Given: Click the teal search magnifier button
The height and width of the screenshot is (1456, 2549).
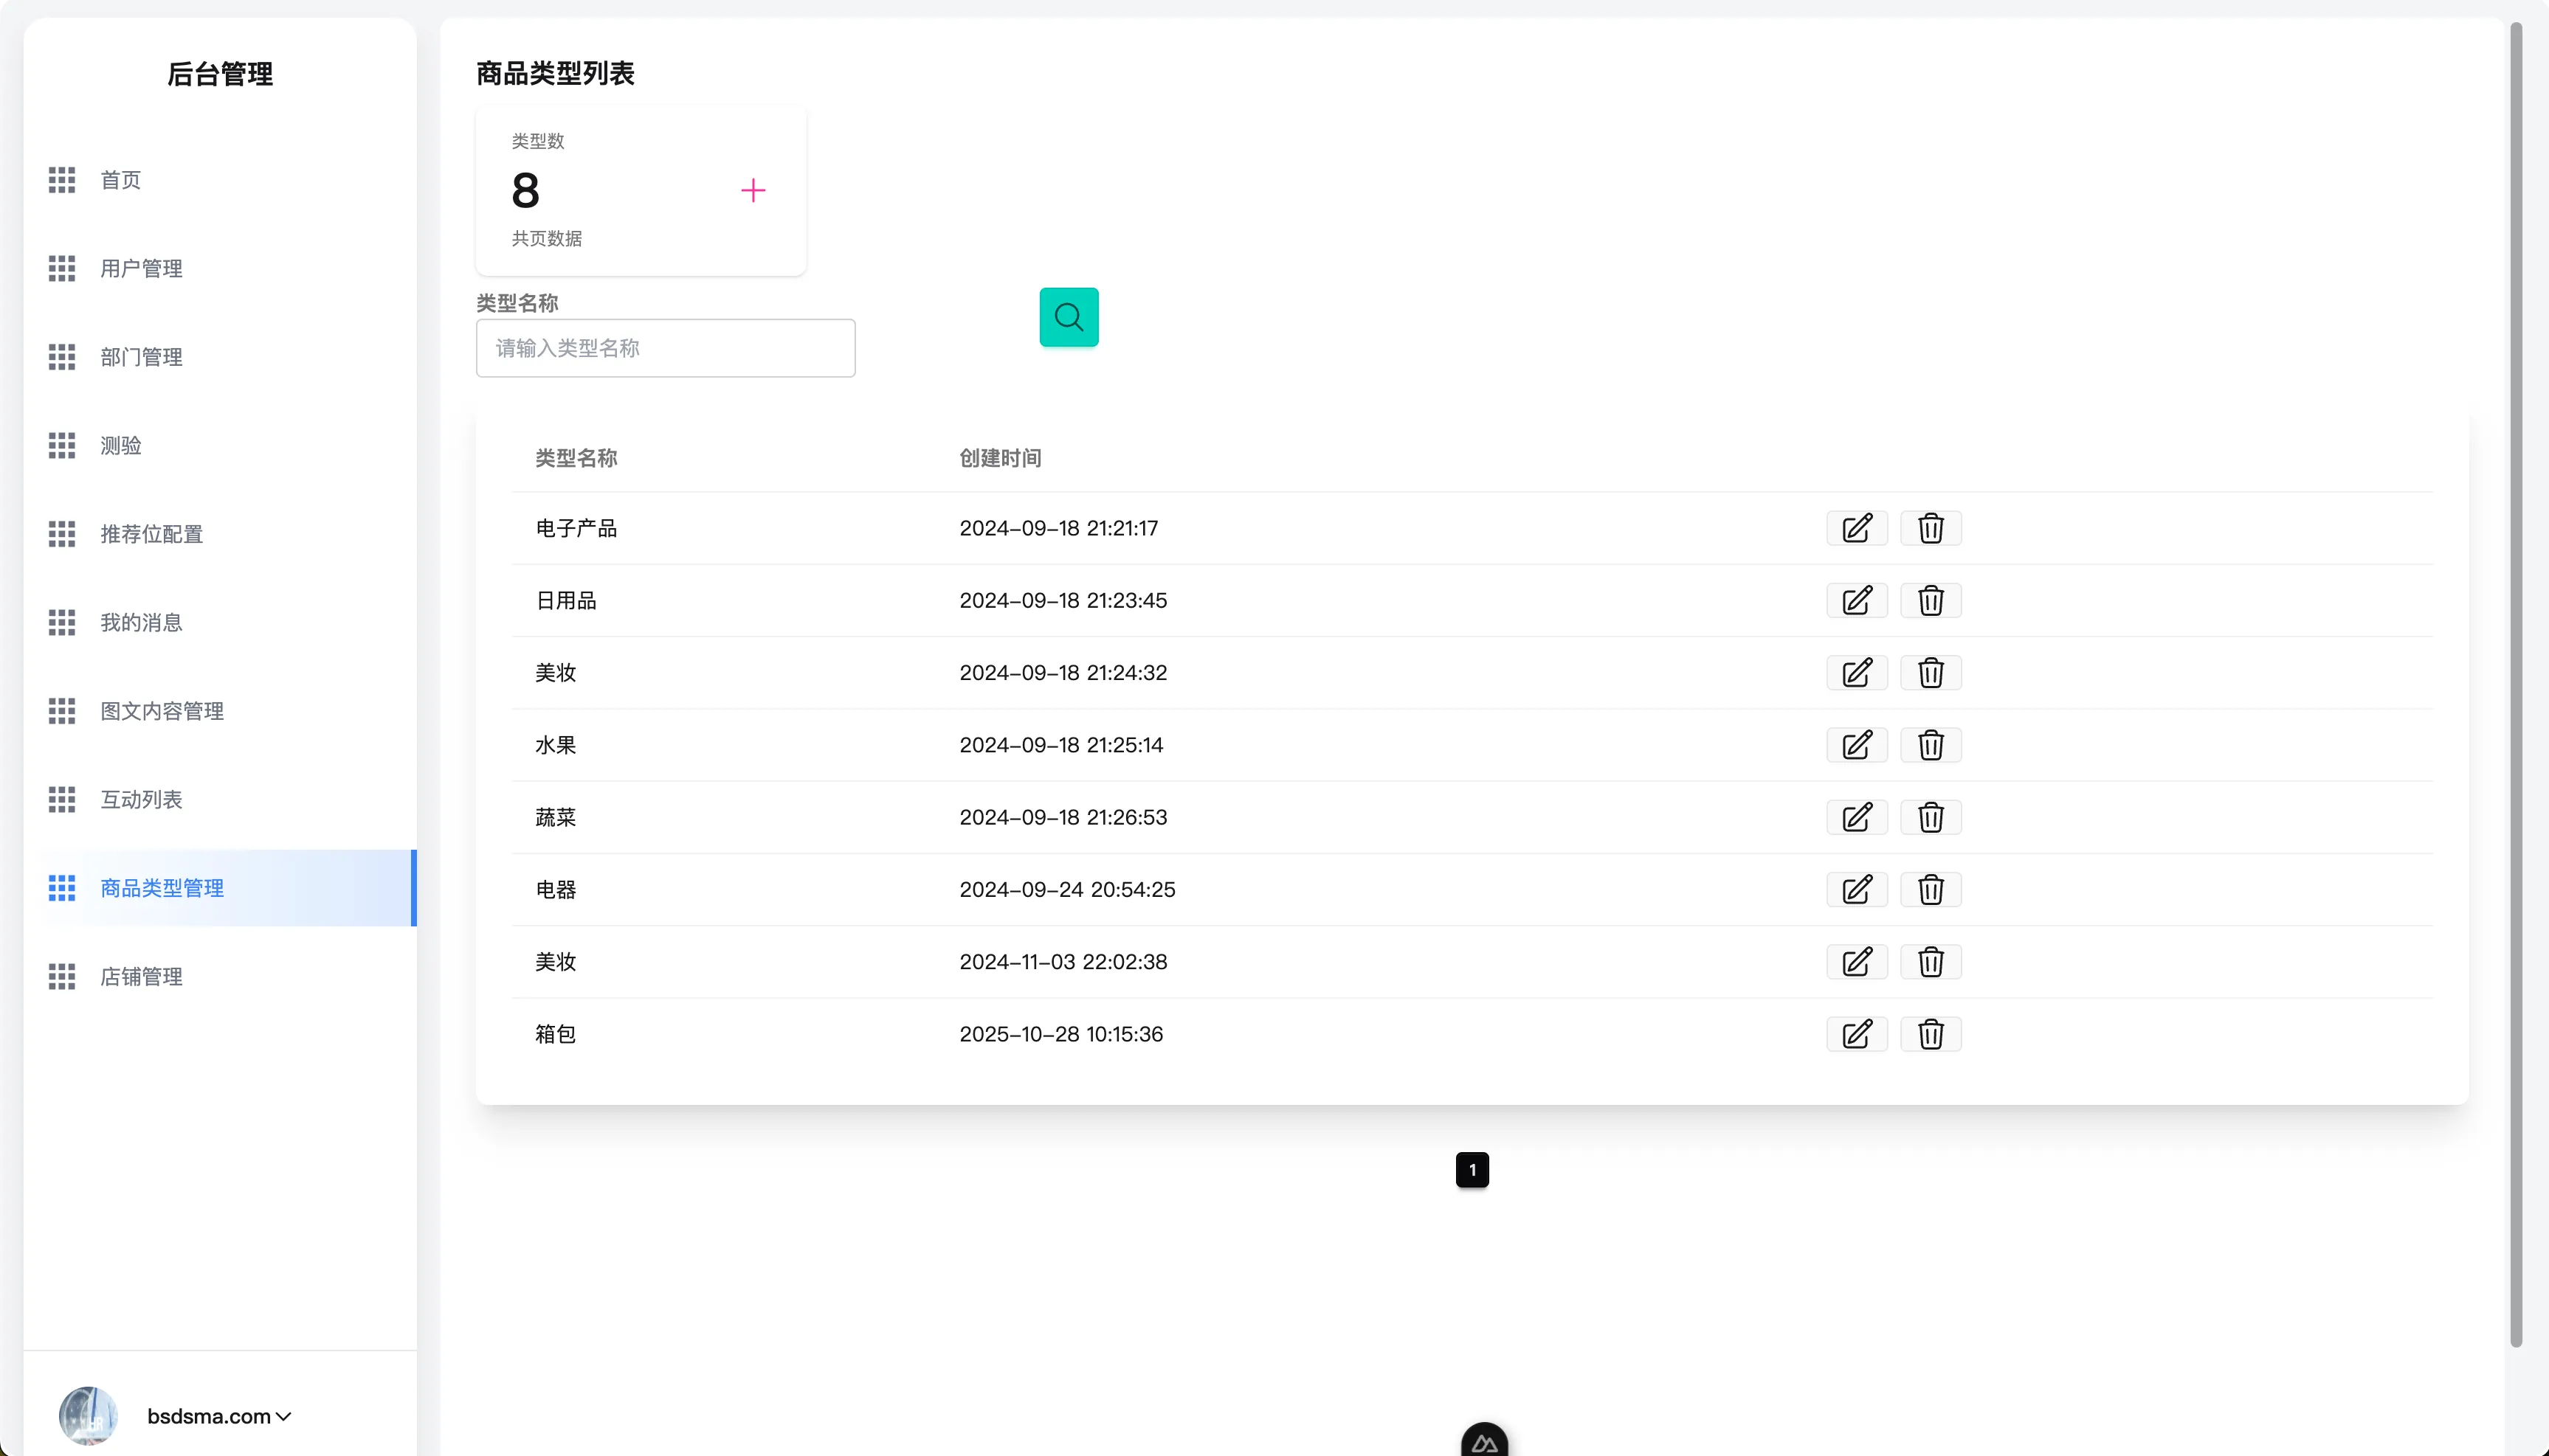Looking at the screenshot, I should 1069,317.
